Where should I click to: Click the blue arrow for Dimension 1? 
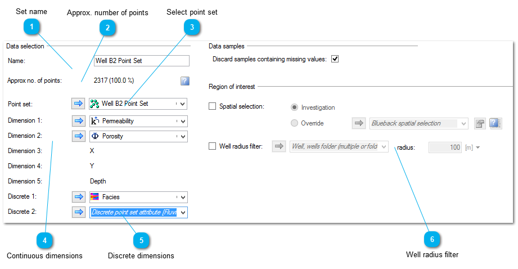(79, 121)
